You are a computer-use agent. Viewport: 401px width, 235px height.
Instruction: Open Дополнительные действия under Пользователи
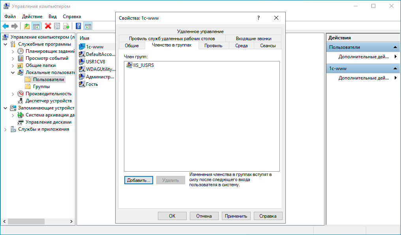coord(364,57)
